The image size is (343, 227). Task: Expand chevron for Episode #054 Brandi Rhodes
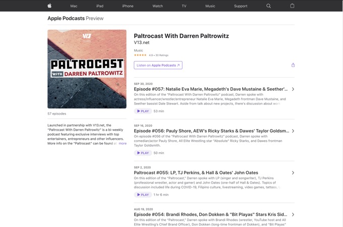coord(293,214)
